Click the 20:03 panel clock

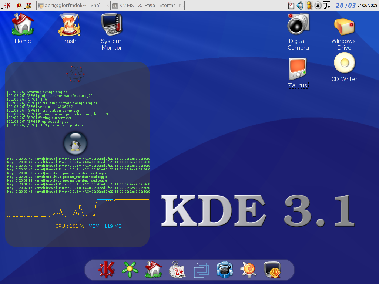pyautogui.click(x=346, y=5)
